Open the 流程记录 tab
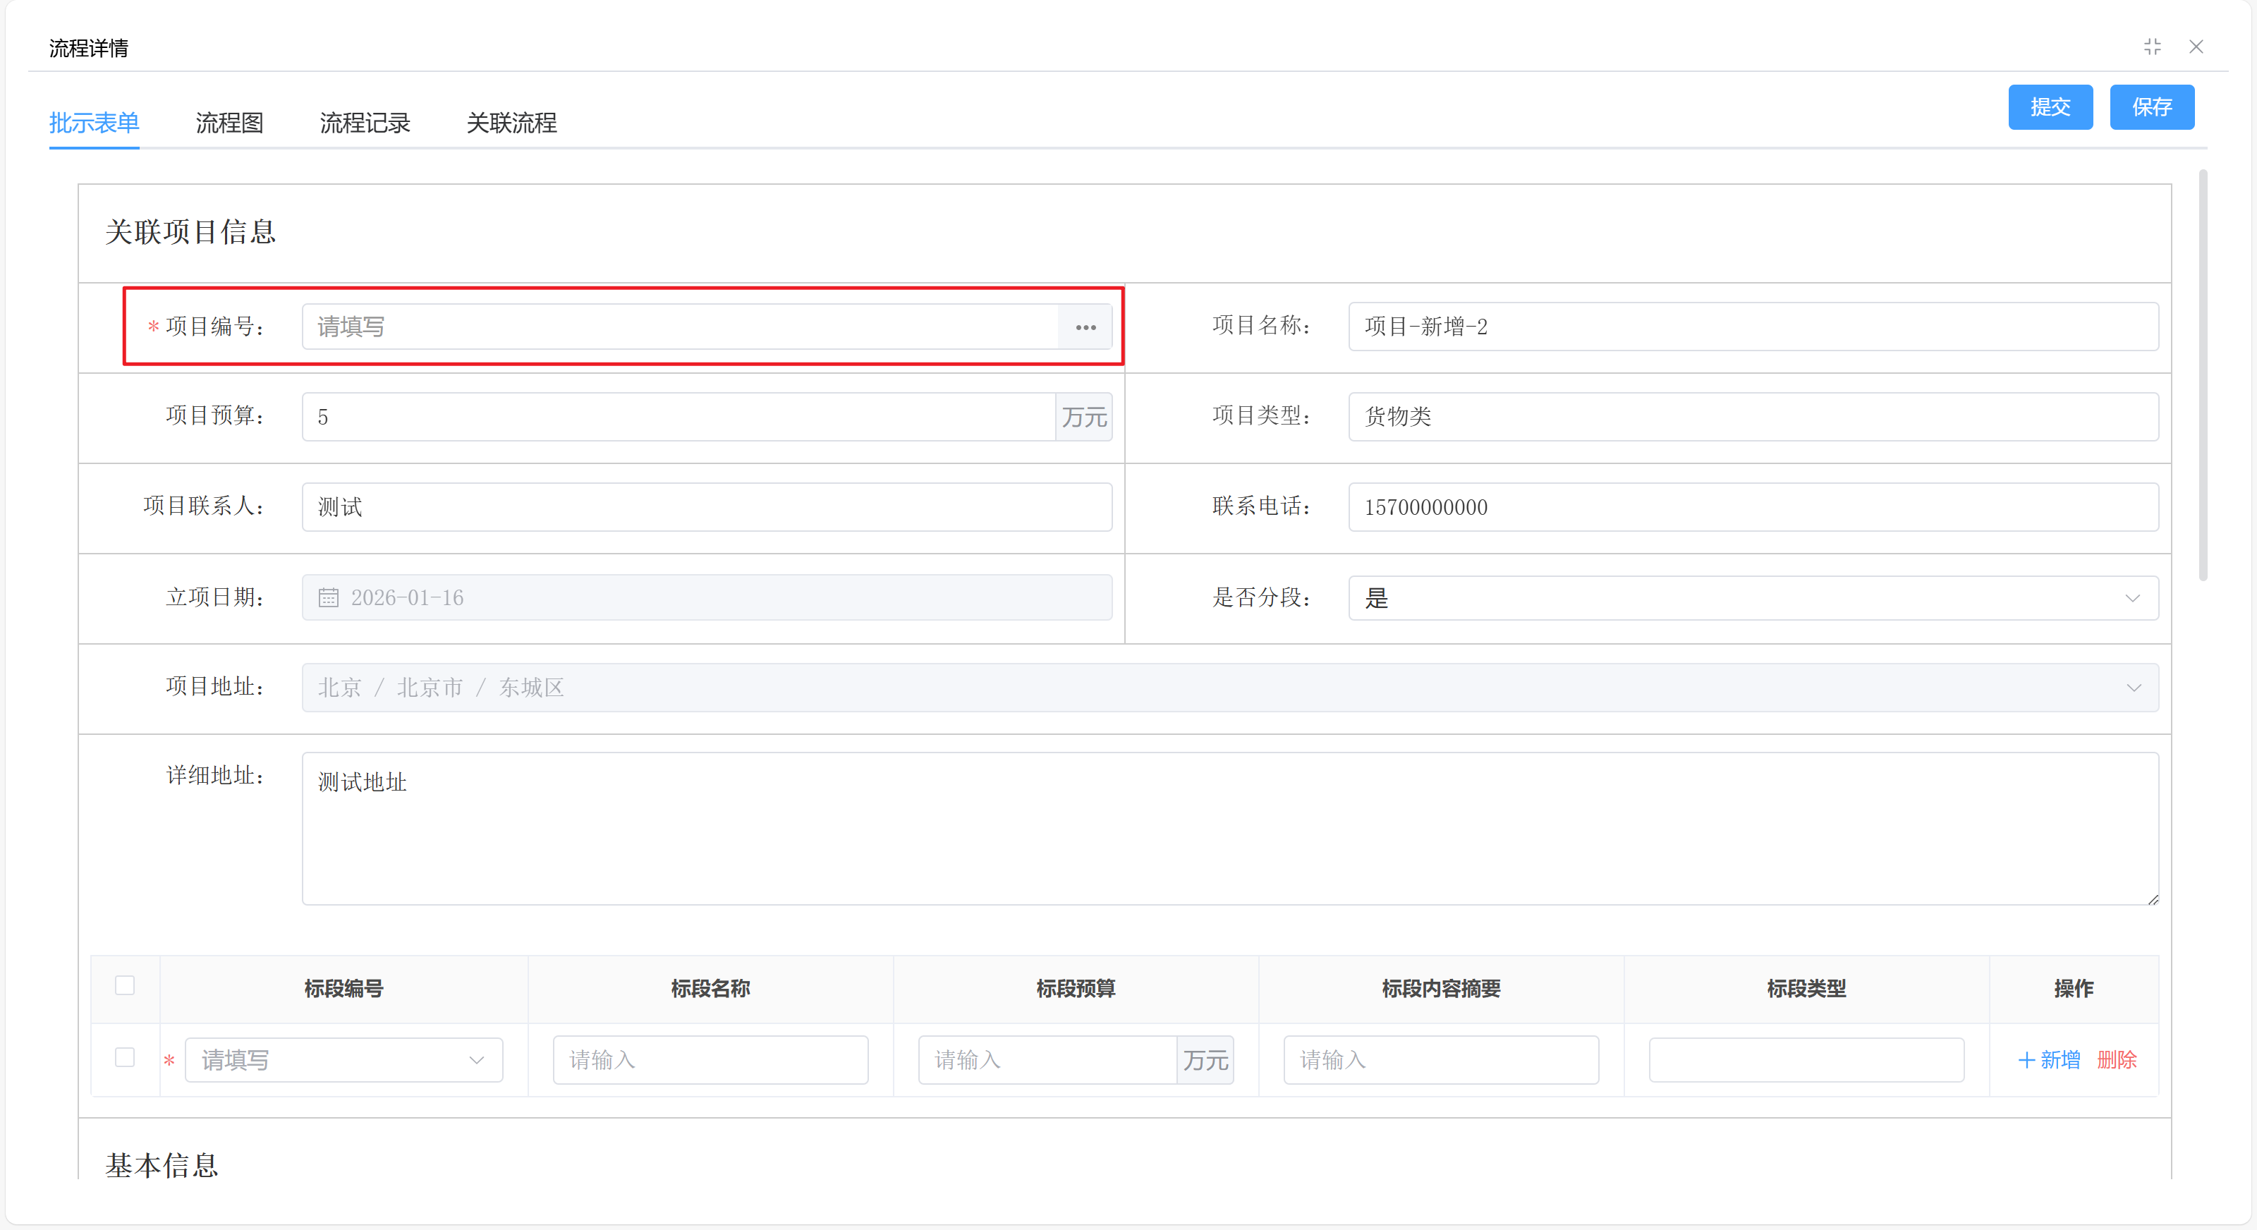This screenshot has width=2257, height=1230. click(x=365, y=123)
